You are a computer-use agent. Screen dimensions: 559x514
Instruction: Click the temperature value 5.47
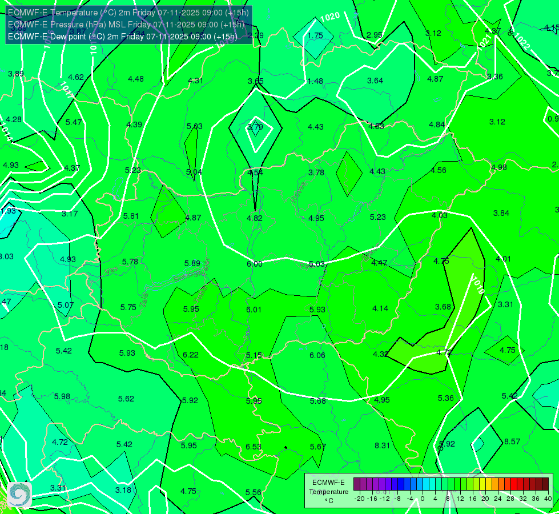74,122
